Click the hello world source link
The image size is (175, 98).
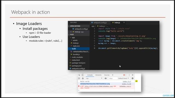(x=127, y=81)
